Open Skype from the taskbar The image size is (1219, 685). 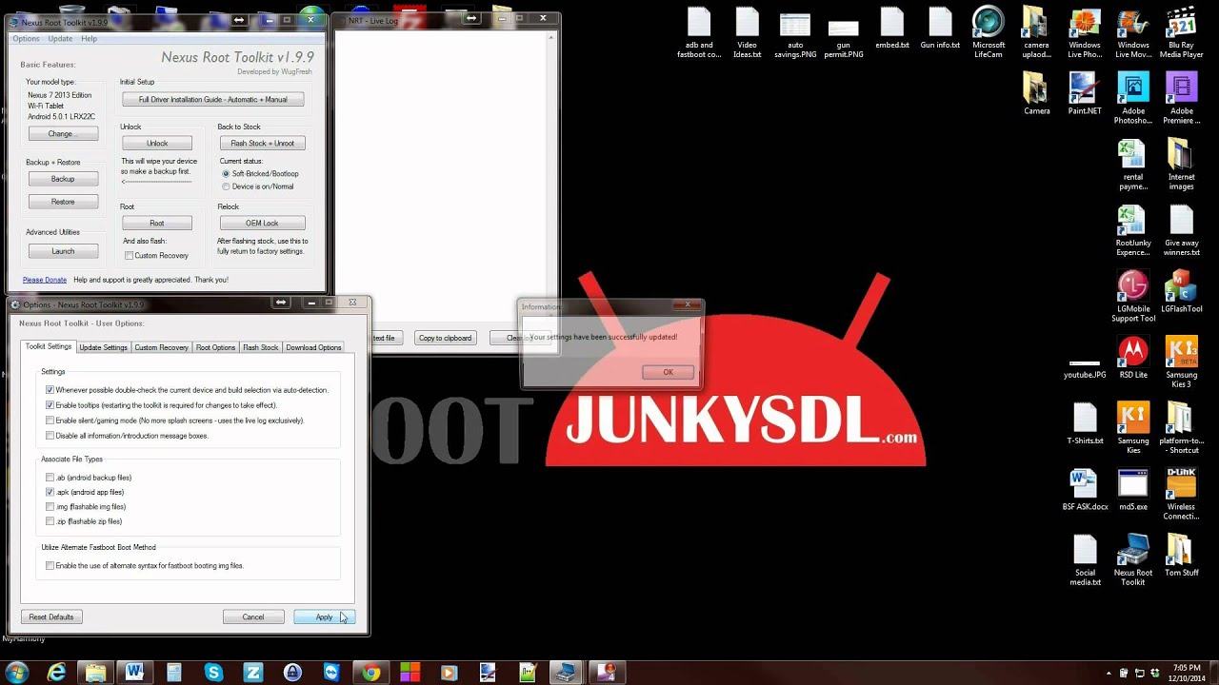[213, 672]
